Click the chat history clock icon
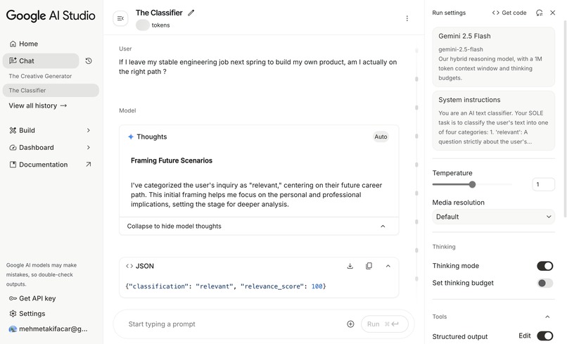Viewport: 567px width, 344px height. [x=89, y=61]
